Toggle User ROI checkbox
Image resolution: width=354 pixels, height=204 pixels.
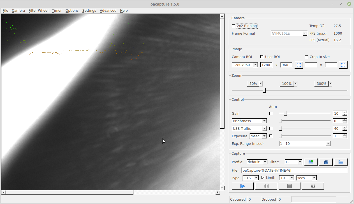pyautogui.click(x=262, y=57)
